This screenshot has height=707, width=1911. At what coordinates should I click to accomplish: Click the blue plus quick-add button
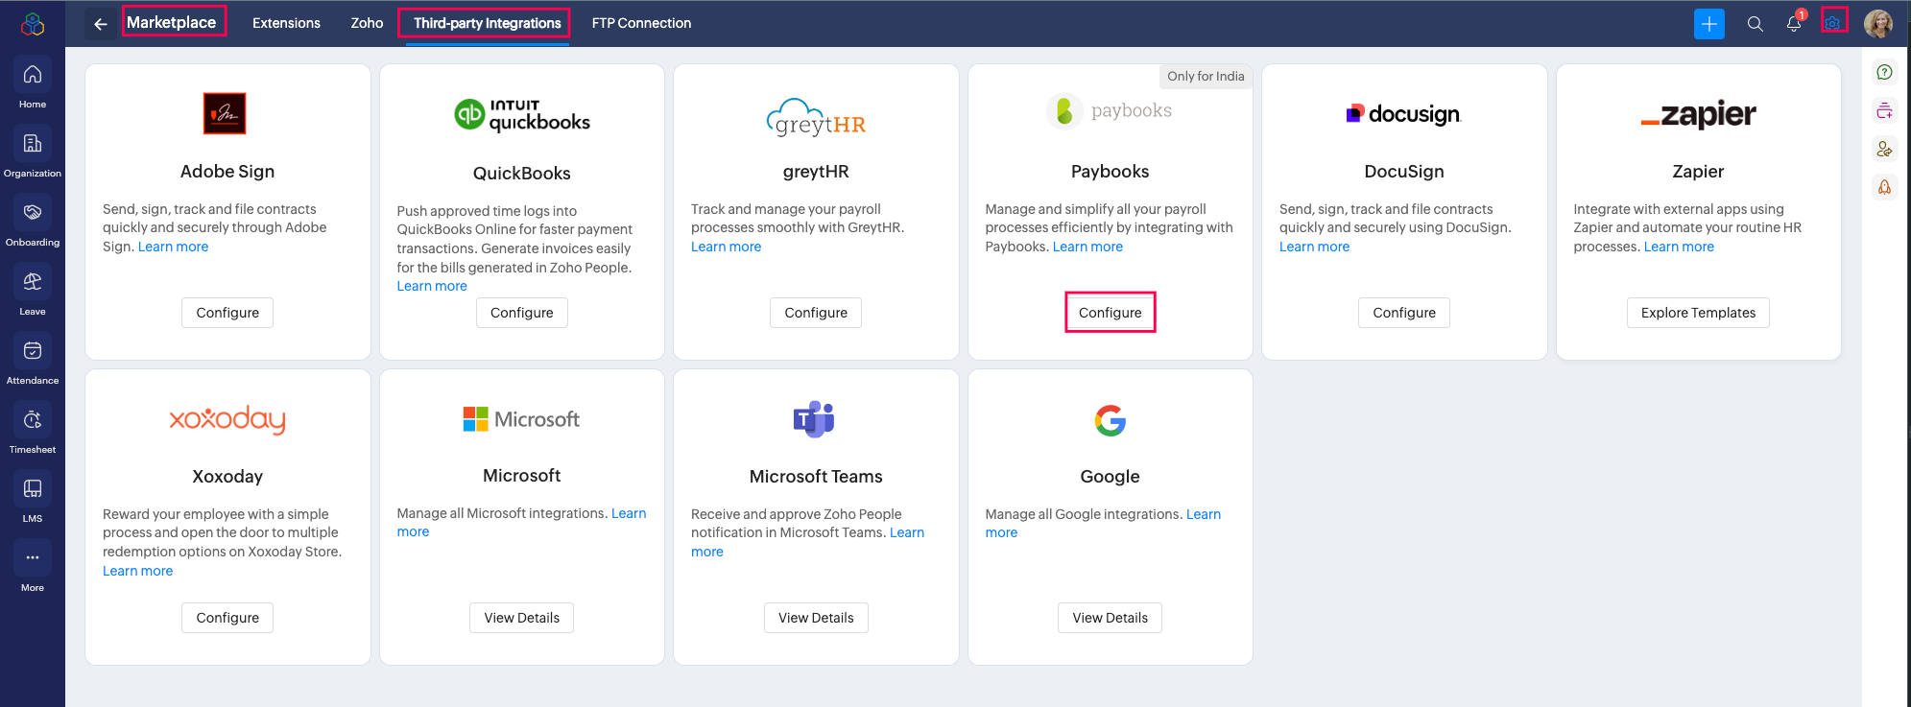(x=1709, y=24)
